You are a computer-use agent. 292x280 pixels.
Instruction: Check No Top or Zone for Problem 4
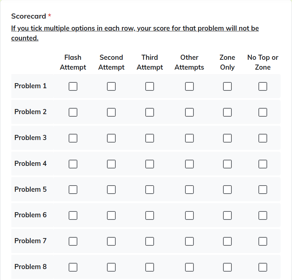(x=263, y=164)
